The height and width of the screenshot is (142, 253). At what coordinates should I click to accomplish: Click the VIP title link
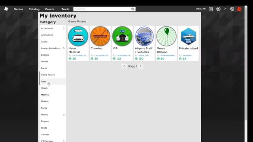(x=115, y=48)
